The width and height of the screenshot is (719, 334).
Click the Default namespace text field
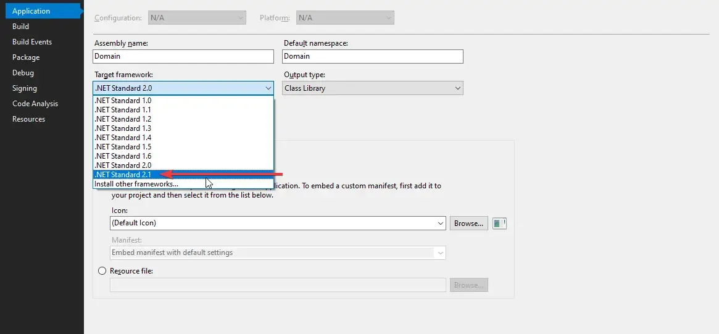(372, 56)
